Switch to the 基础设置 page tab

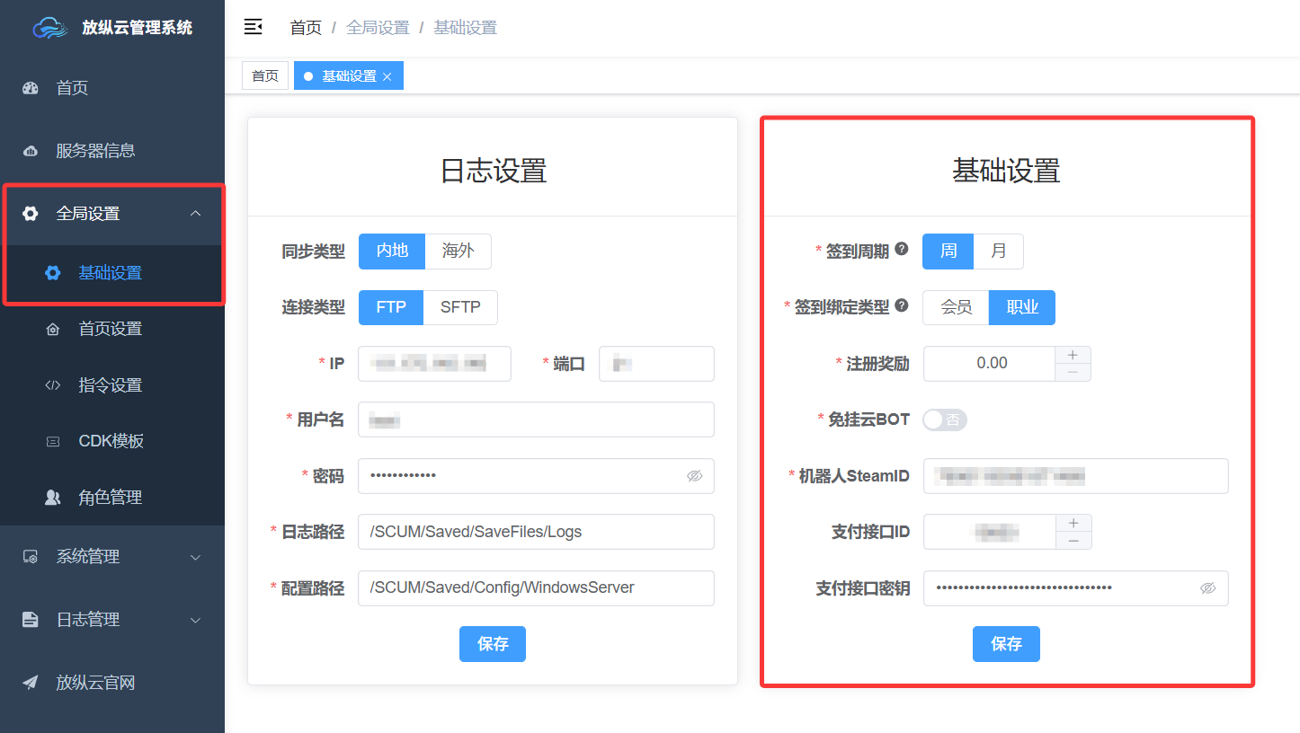(x=349, y=76)
